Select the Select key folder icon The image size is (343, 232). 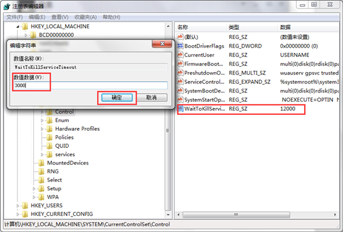click(41, 180)
